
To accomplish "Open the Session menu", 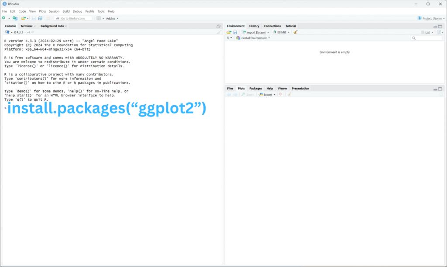I will point(54,11).
